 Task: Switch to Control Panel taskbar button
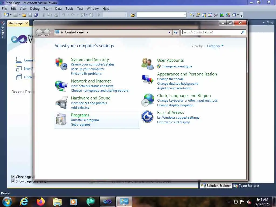pyautogui.click(x=124, y=202)
